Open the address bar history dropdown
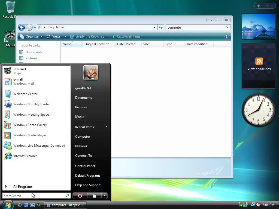The image size is (279, 209). [x=154, y=27]
